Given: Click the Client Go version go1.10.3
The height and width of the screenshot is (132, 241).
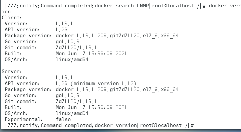Looking at the screenshot, I should (x=67, y=42).
